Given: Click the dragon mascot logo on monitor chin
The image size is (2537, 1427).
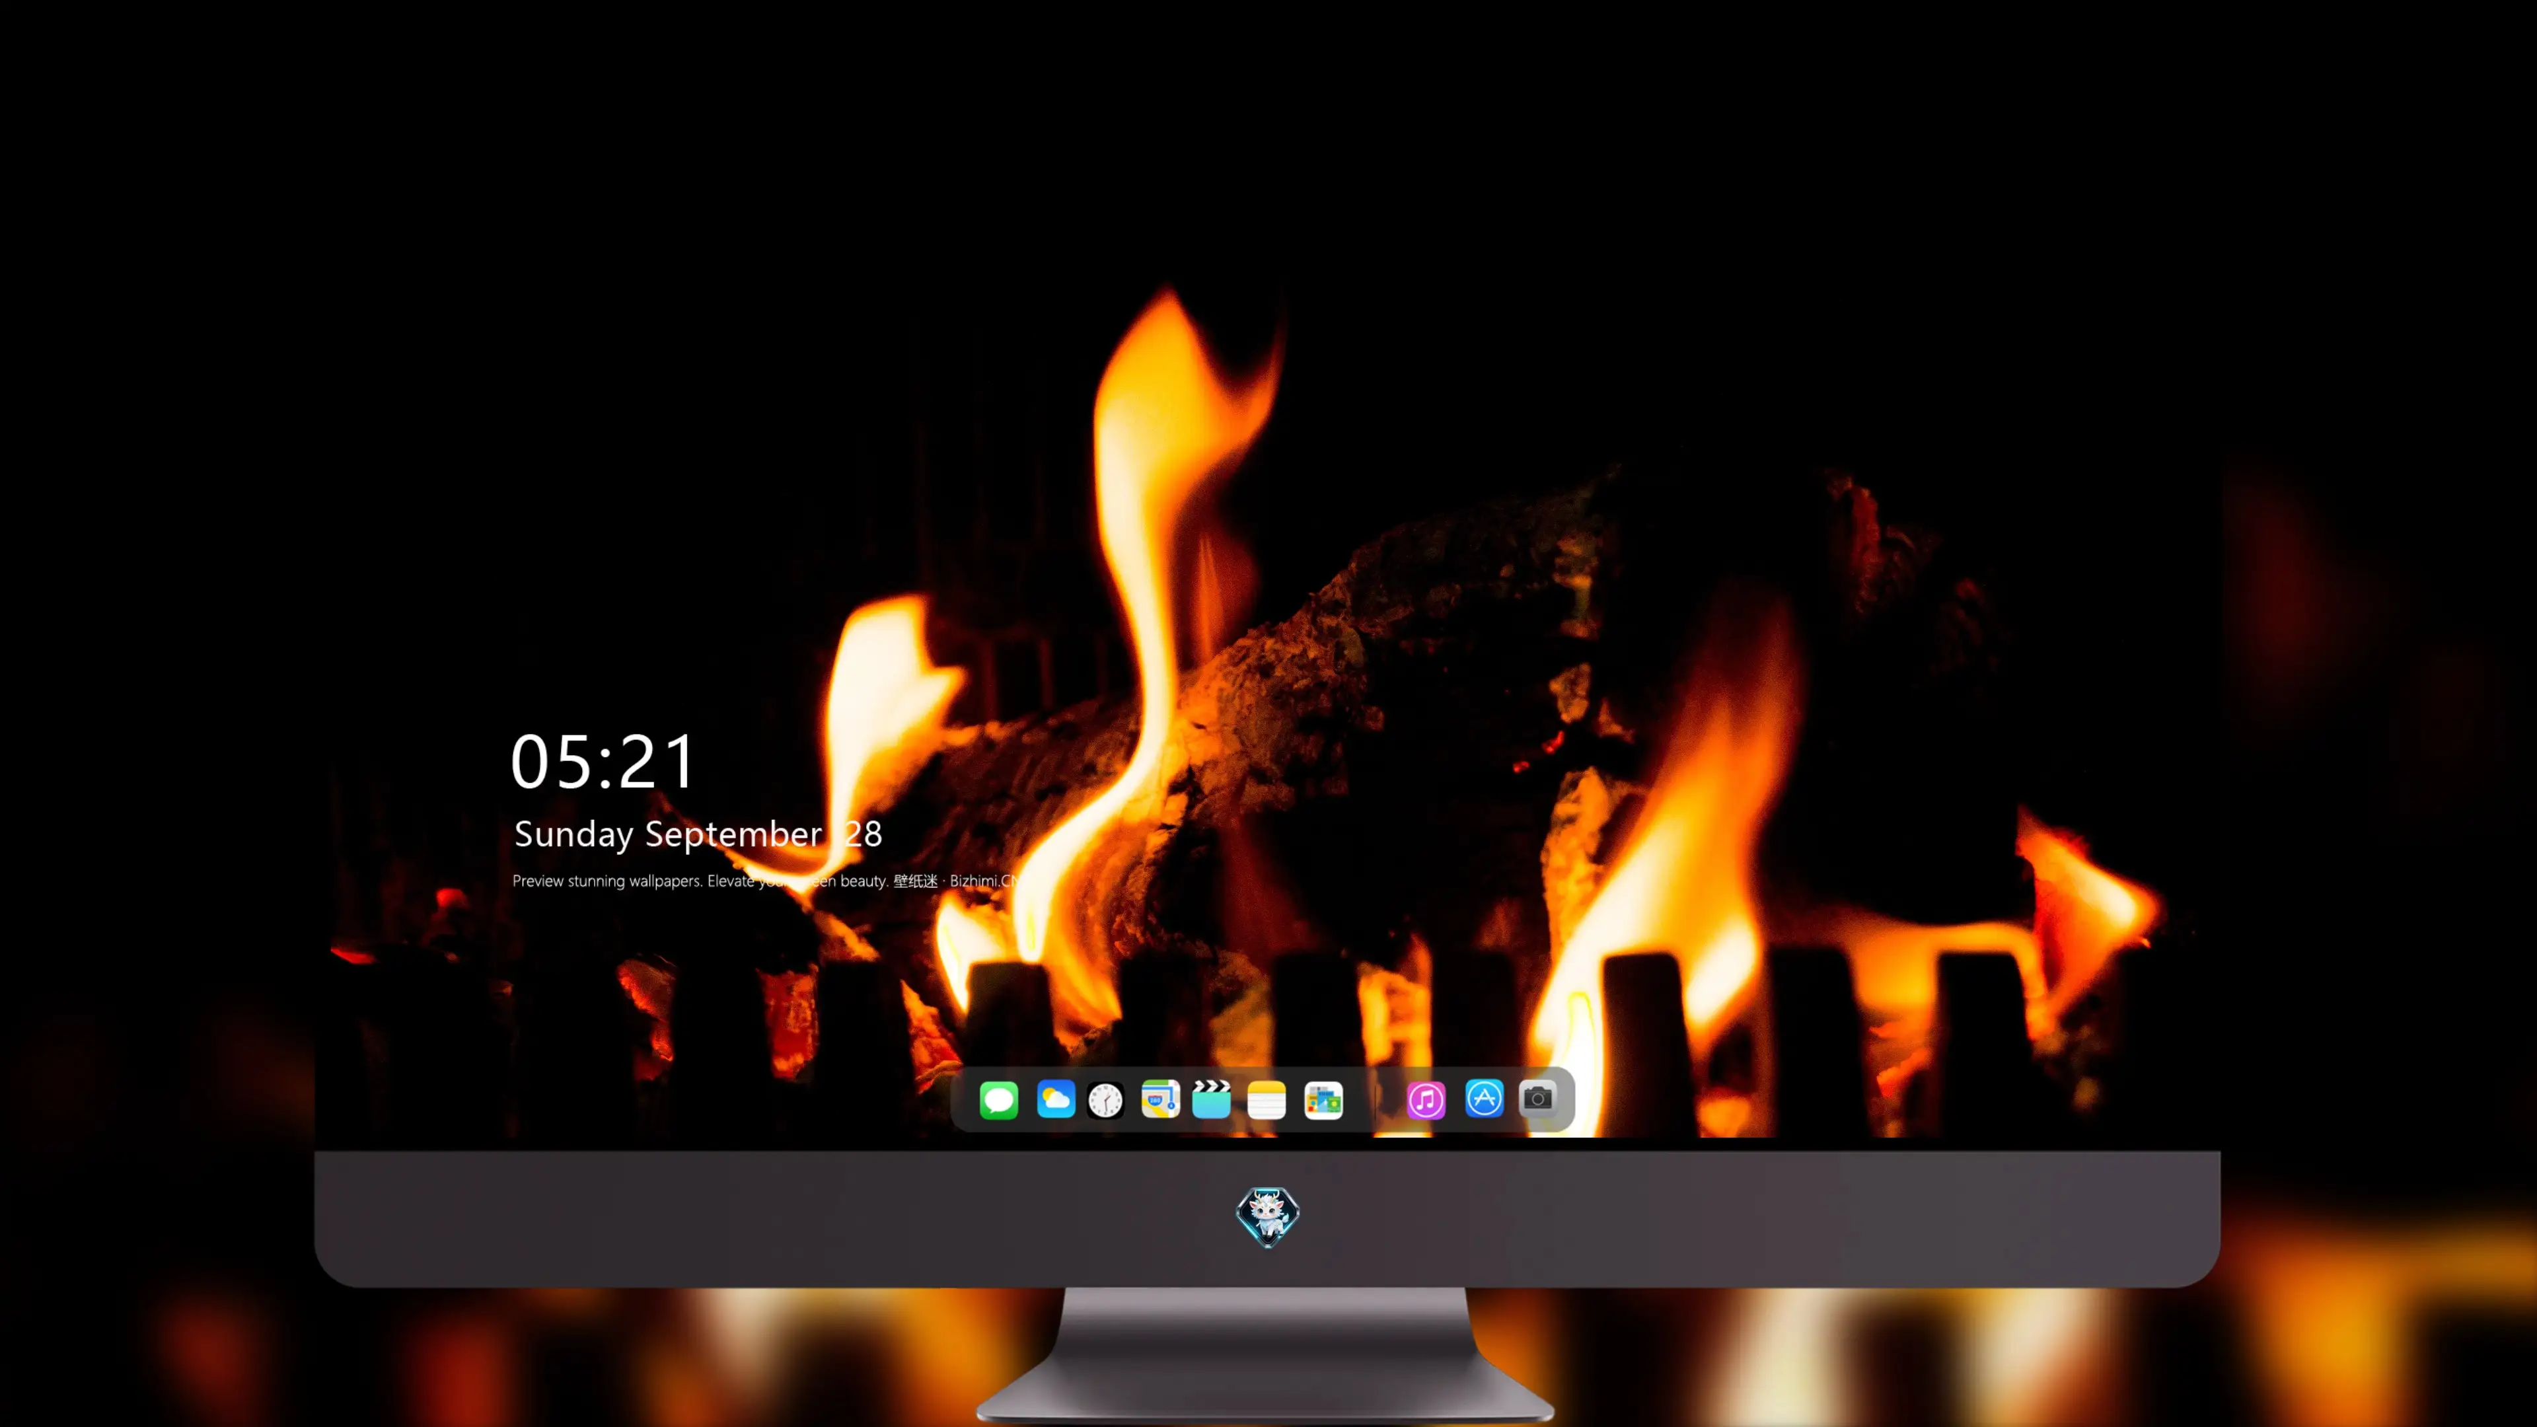Looking at the screenshot, I should (1268, 1217).
